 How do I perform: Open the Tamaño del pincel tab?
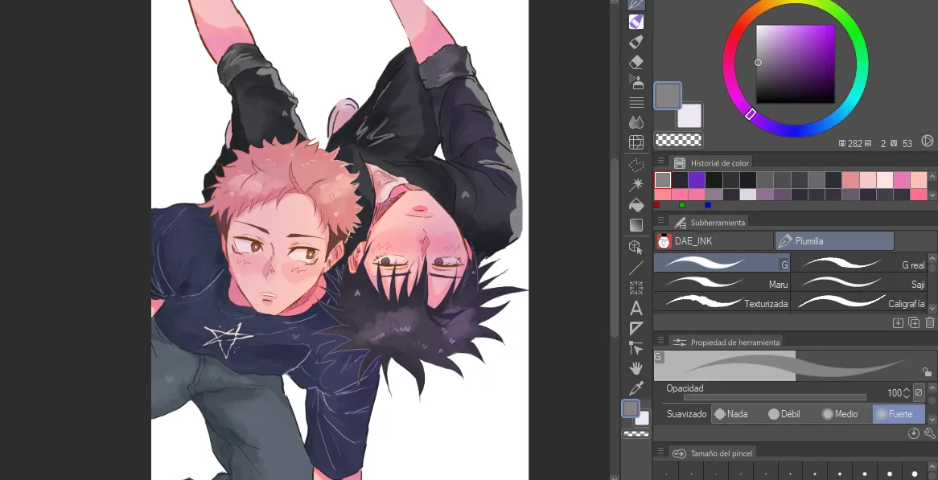pyautogui.click(x=713, y=453)
